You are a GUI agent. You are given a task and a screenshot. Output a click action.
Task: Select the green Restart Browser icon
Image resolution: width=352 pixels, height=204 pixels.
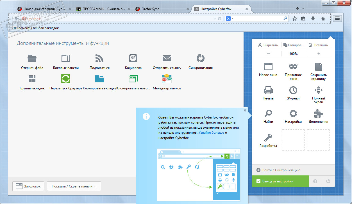pos(66,79)
